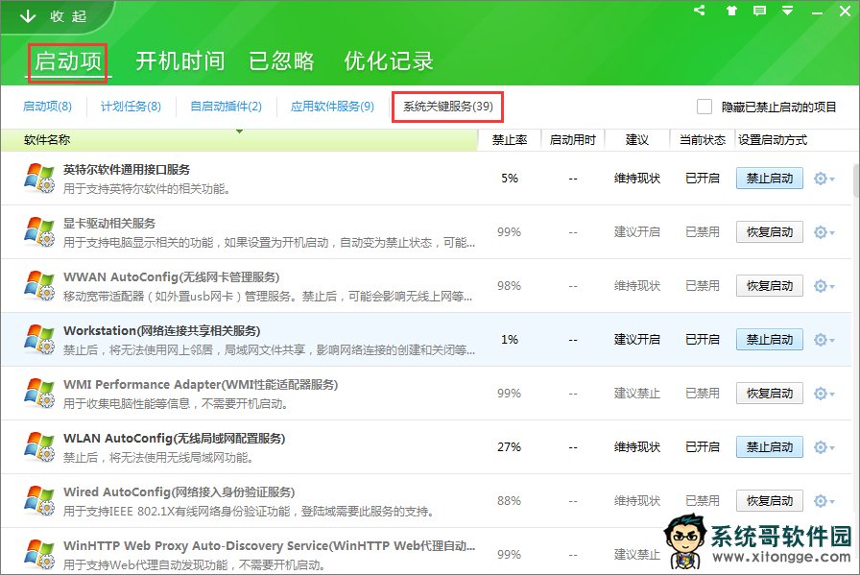Click the down-arrow icon beside 收起

pos(27,16)
